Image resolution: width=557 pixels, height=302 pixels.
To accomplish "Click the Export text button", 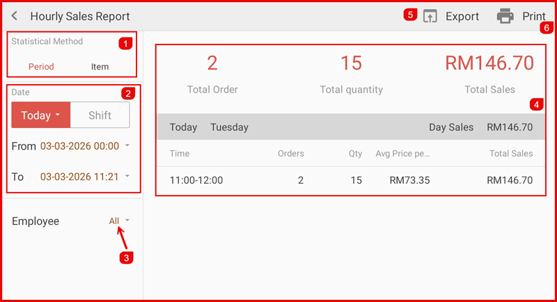I will pos(462,16).
